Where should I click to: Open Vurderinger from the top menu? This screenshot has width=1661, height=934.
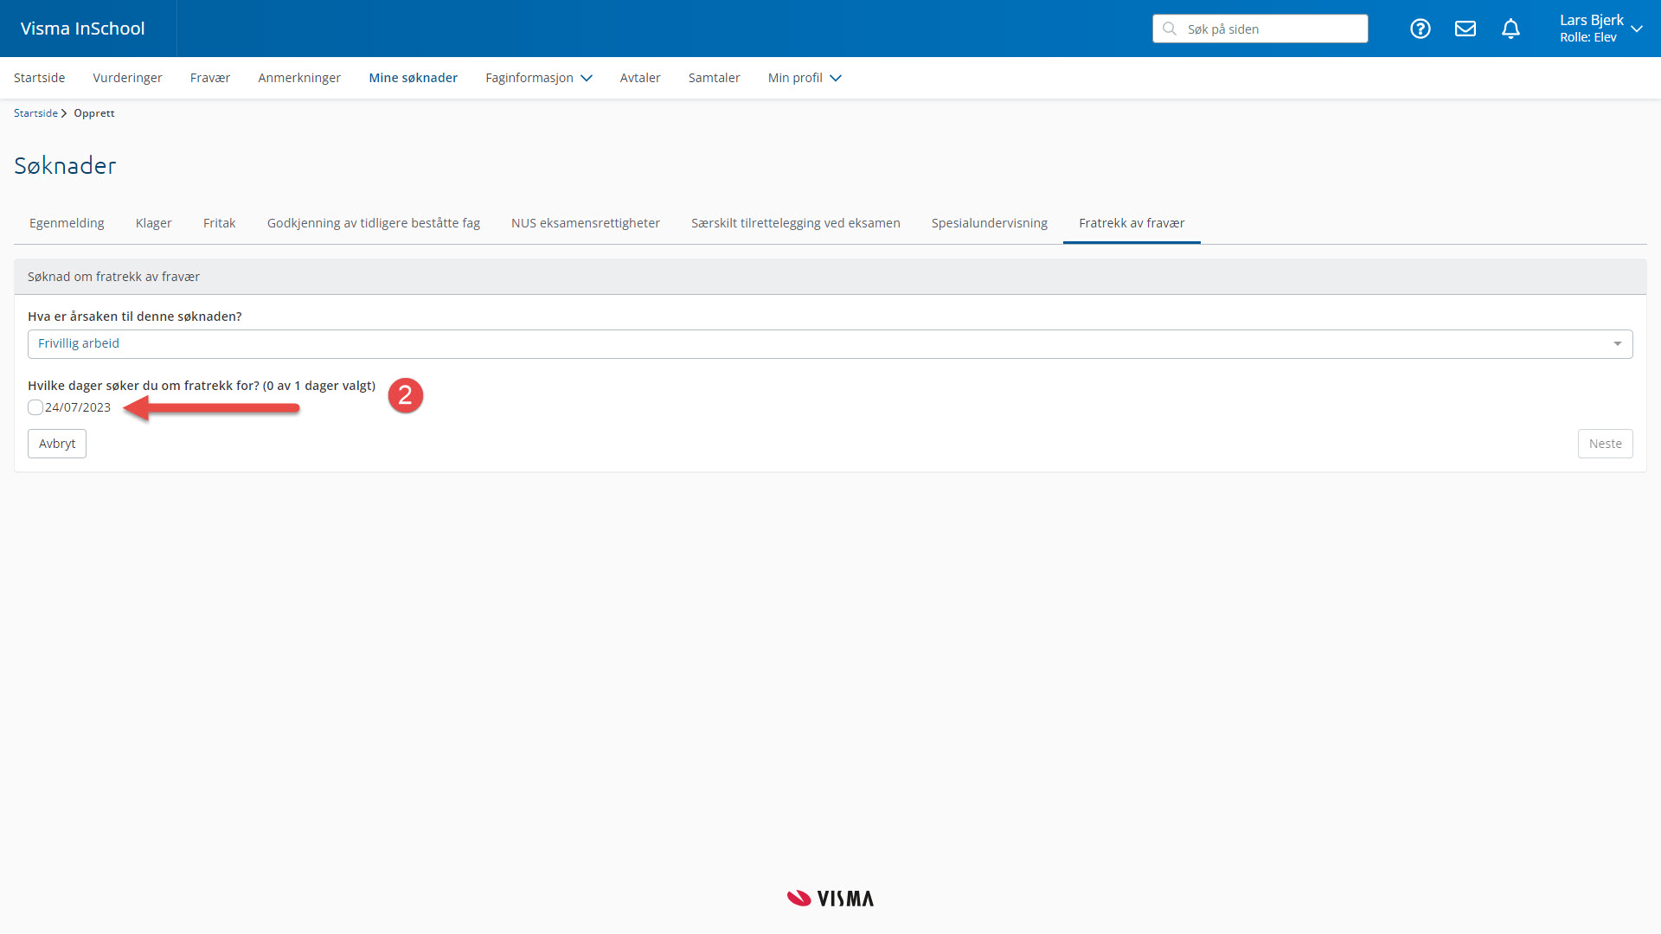pos(127,78)
